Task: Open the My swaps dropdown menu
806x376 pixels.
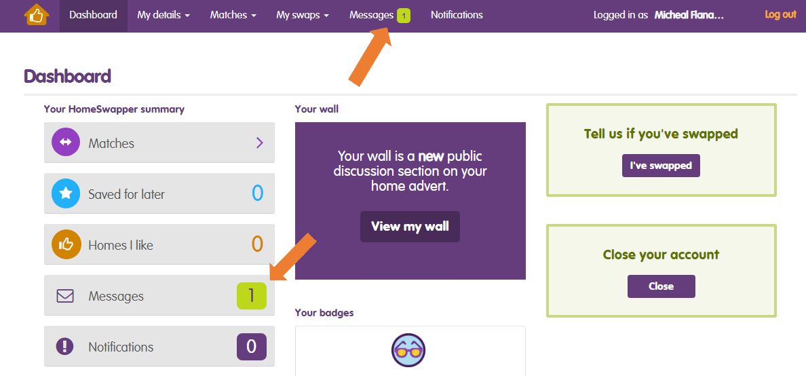Action: point(303,15)
